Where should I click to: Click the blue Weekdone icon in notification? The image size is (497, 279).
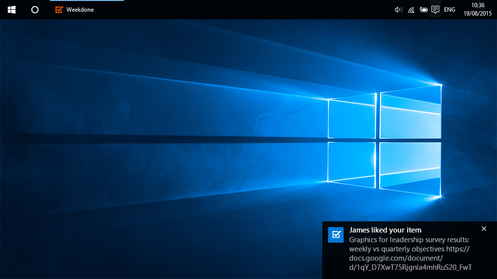click(x=336, y=235)
